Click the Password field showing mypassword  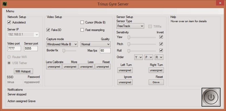click(32, 82)
